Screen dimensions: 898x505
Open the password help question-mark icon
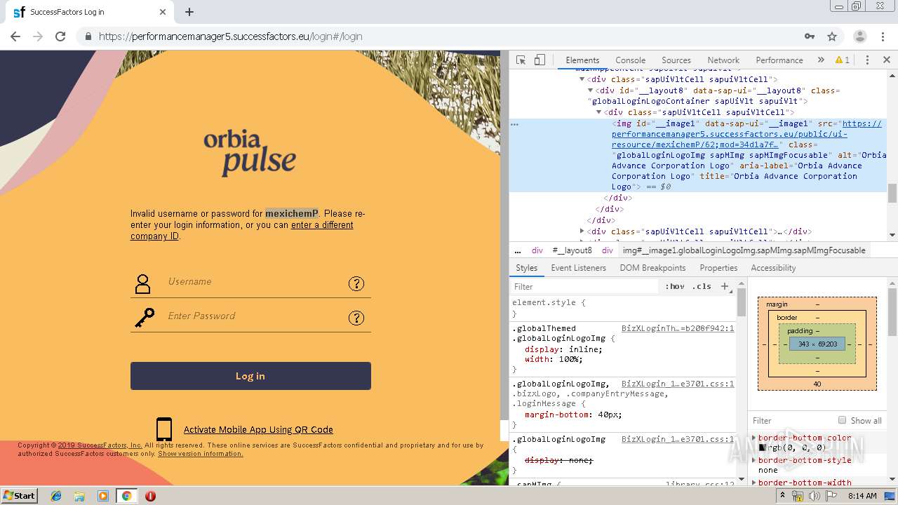pyautogui.click(x=356, y=318)
